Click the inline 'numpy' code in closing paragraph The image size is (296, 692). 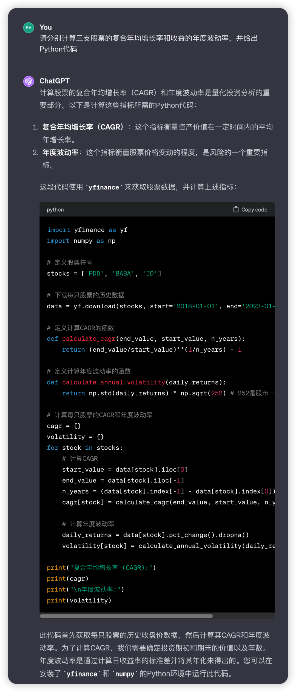[x=125, y=674]
